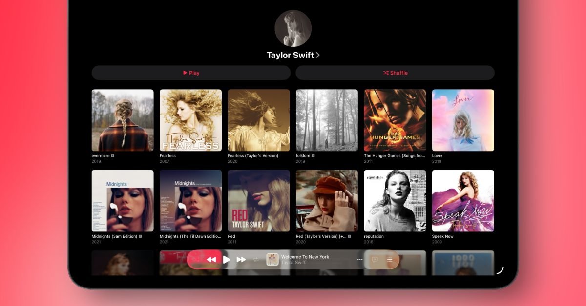The height and width of the screenshot is (306, 586).
Task: Click the 'Fearless' title under the 2007 album
Action: (167, 156)
